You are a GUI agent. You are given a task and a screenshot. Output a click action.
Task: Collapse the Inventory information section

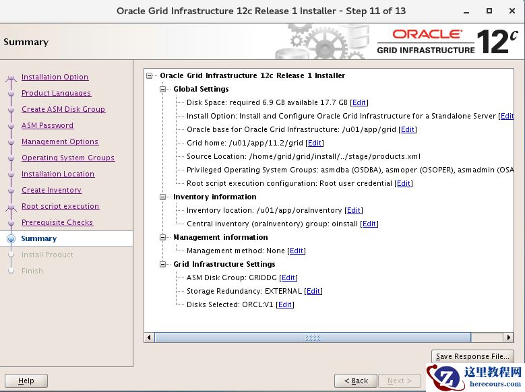point(162,197)
